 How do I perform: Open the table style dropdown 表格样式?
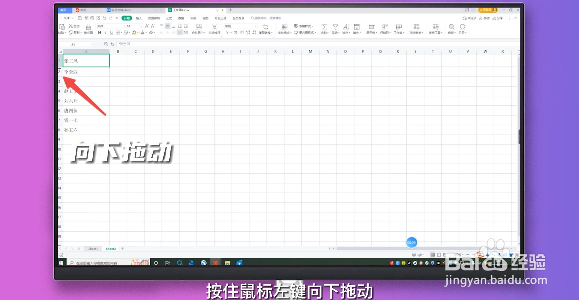(x=304, y=26)
